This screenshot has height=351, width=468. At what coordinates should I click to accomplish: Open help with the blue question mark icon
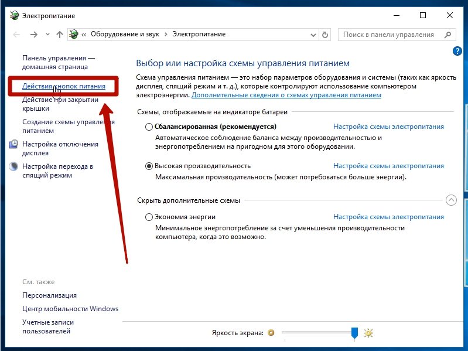[457, 51]
